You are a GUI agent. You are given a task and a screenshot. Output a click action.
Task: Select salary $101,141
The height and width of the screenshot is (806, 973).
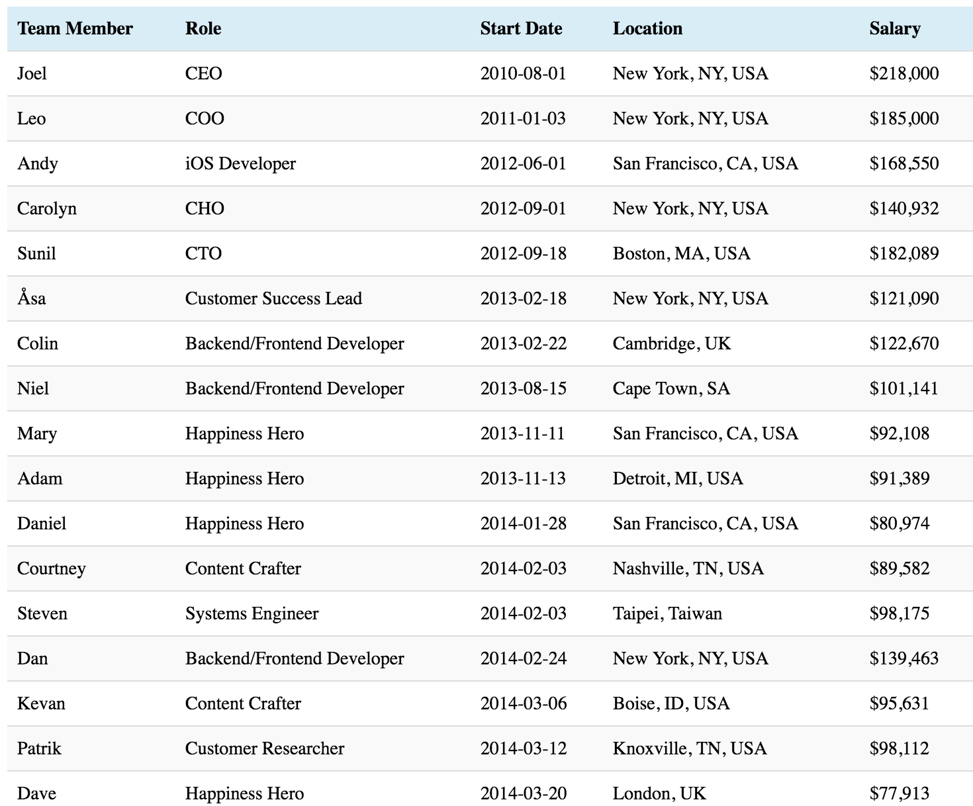pyautogui.click(x=904, y=388)
